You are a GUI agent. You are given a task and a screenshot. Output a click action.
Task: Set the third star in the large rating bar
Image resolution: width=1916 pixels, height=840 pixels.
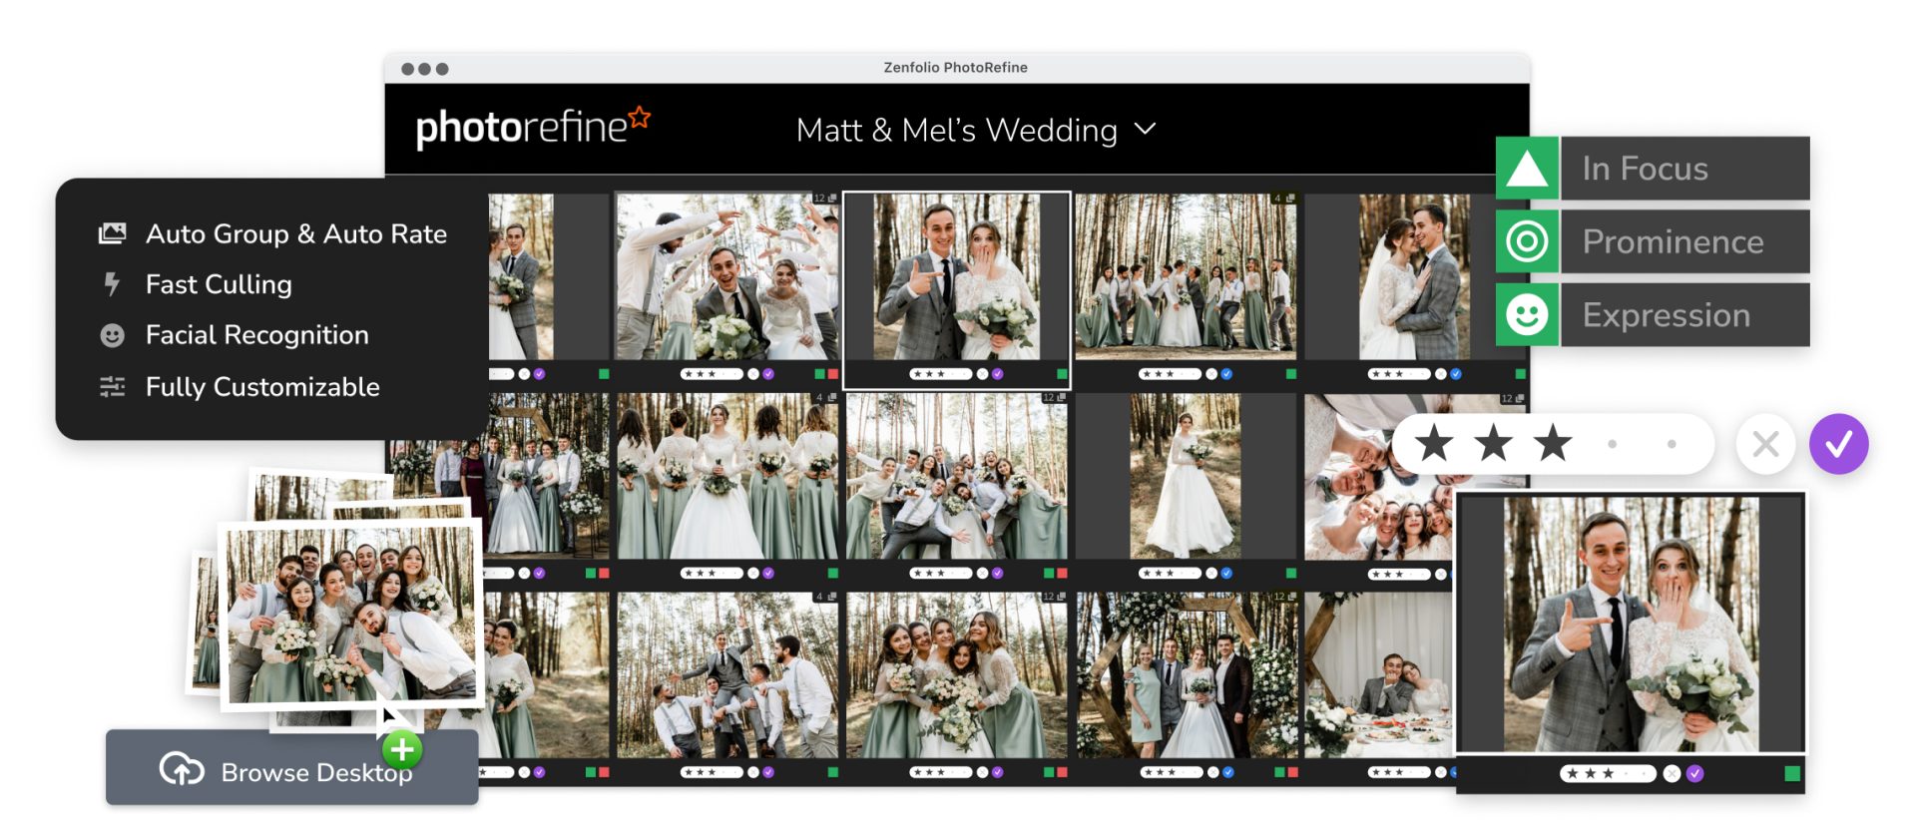tap(1553, 444)
